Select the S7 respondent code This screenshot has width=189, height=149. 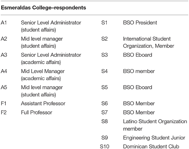click(104, 112)
